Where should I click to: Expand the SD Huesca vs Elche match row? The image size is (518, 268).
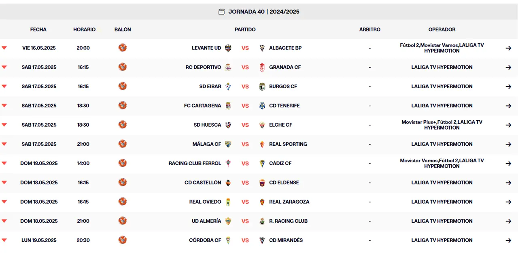(4, 125)
